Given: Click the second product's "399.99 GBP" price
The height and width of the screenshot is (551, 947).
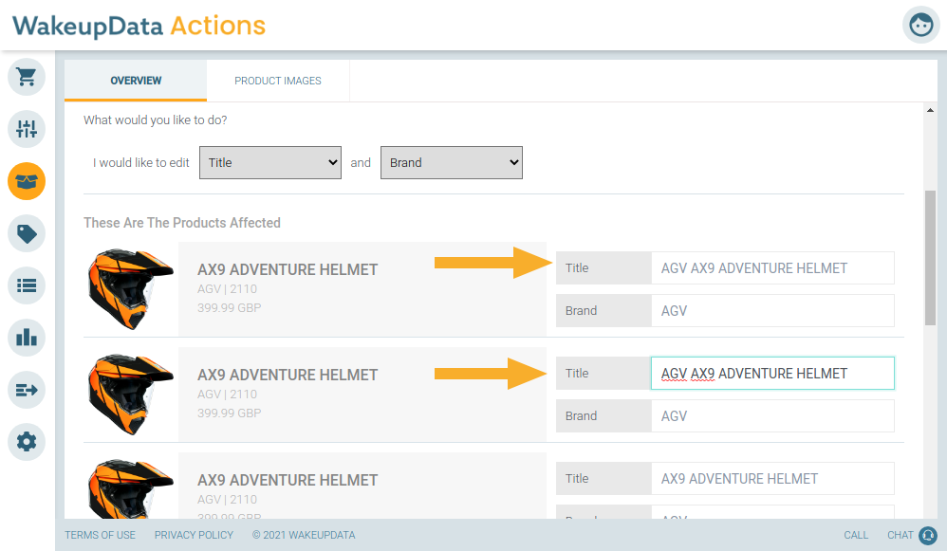Looking at the screenshot, I should coord(229,413).
